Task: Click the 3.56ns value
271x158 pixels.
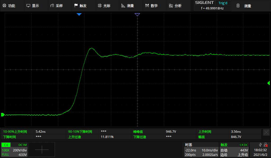Action: pos(236,131)
